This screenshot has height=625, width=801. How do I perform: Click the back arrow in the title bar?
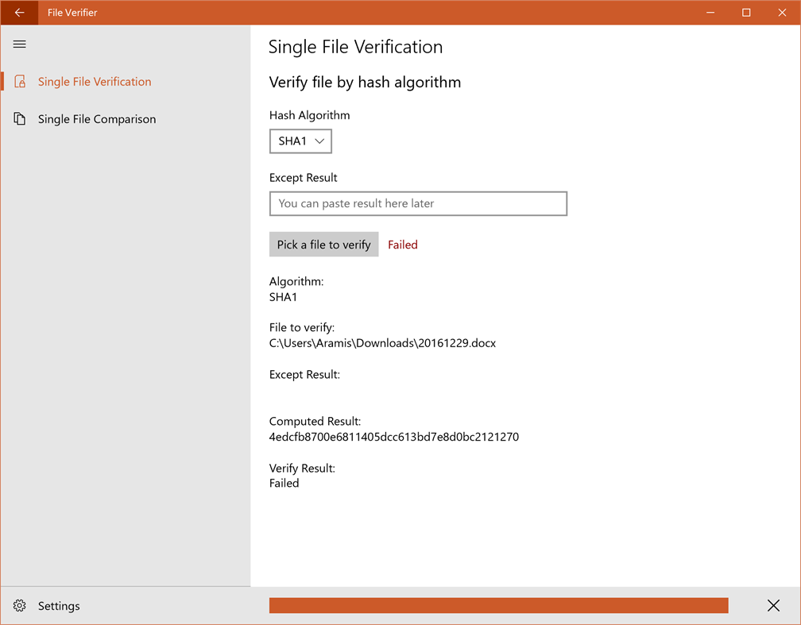click(19, 13)
